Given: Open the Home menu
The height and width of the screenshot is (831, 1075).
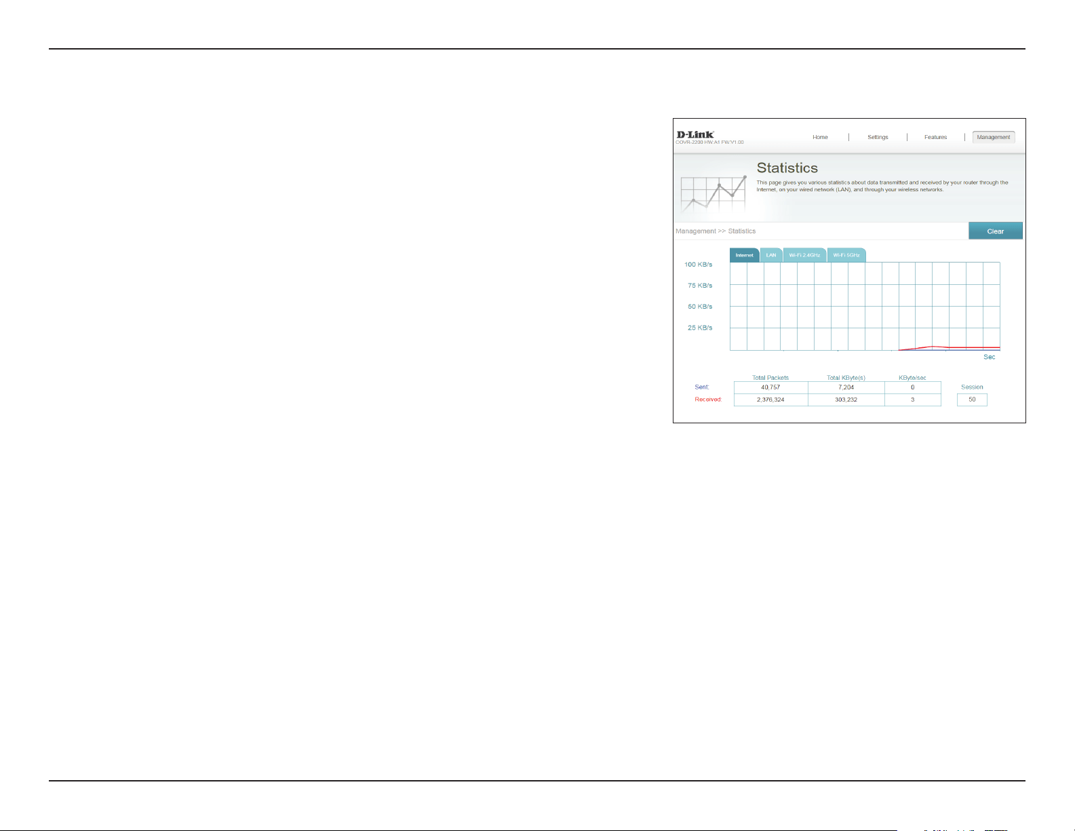Looking at the screenshot, I should [820, 137].
